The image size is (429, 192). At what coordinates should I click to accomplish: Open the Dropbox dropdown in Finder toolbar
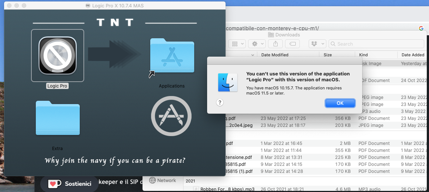point(318,44)
